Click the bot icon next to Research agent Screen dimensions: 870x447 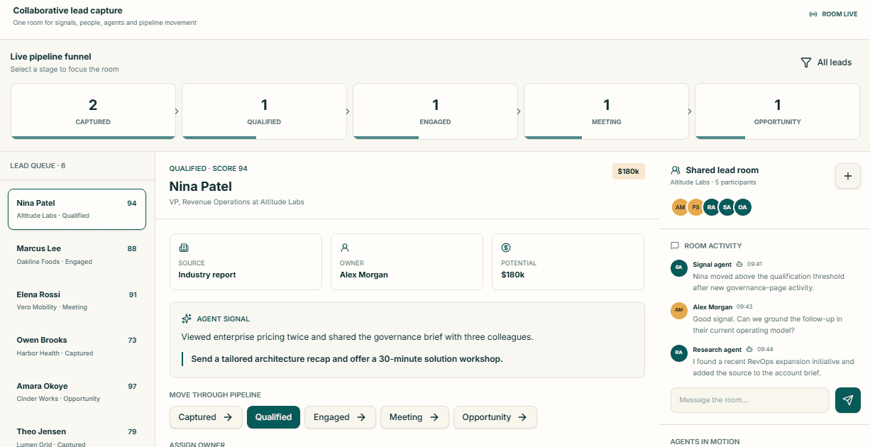[749, 350]
